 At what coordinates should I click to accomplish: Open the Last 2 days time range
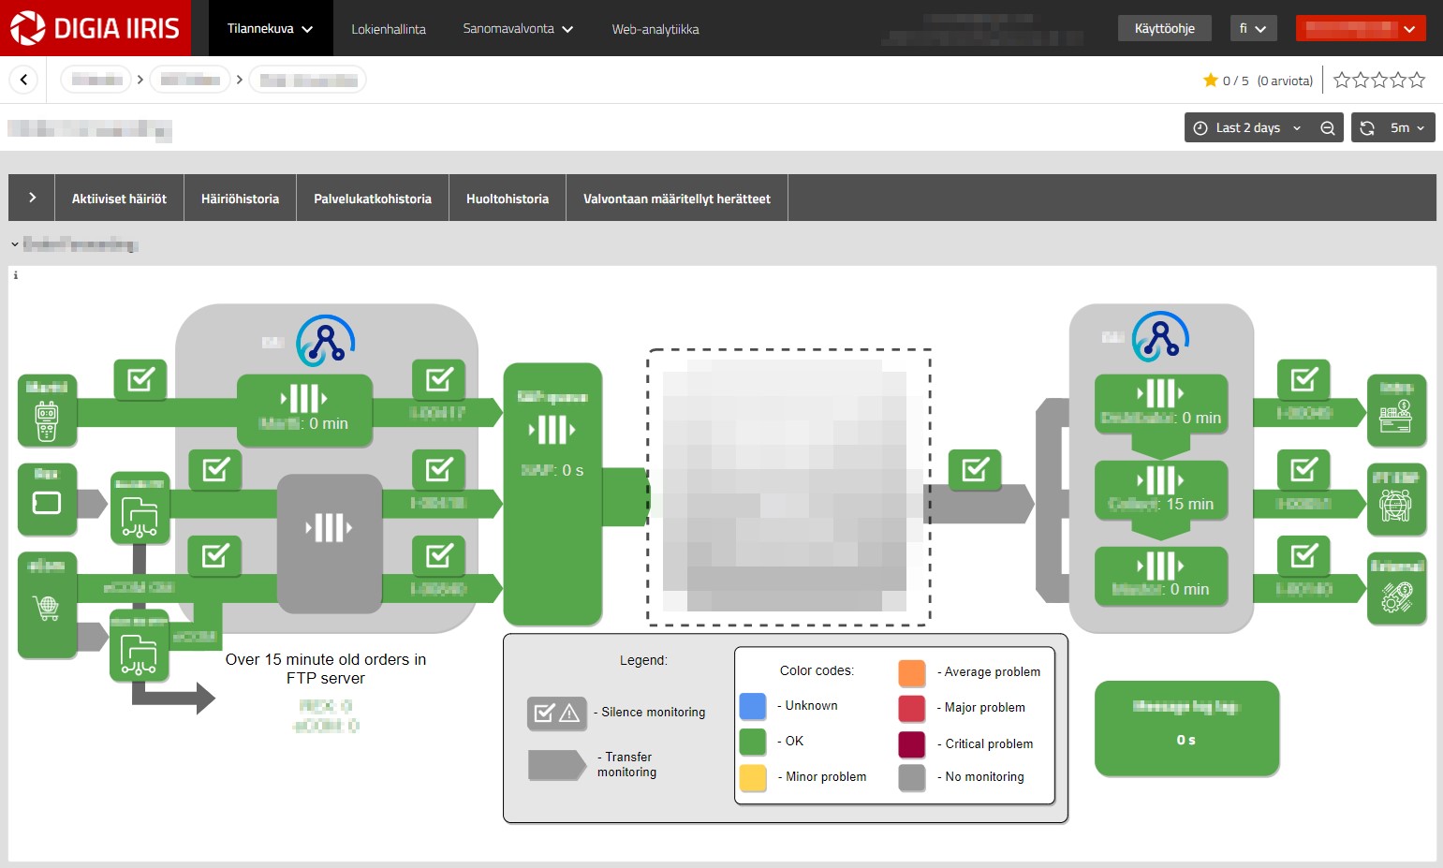[1249, 127]
